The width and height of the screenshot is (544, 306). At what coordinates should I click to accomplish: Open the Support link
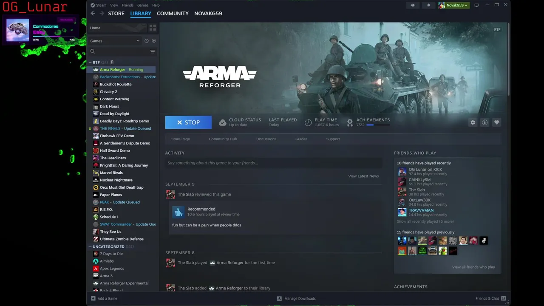pyautogui.click(x=333, y=139)
